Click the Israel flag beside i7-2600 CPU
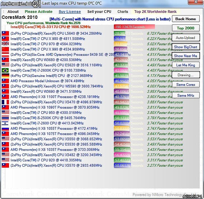 tap(5, 123)
